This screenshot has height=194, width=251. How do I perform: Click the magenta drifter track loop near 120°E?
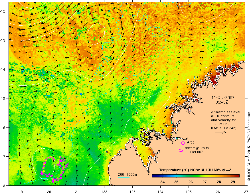coord(54,170)
